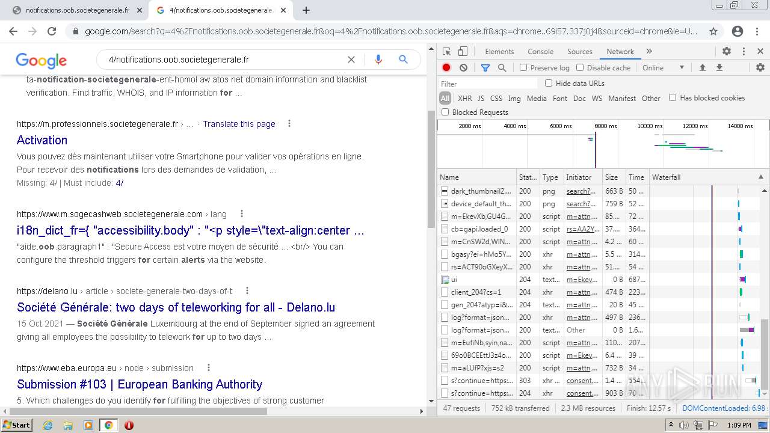770x433 pixels.
Task: Open the Online throttling dropdown
Action: (x=664, y=68)
